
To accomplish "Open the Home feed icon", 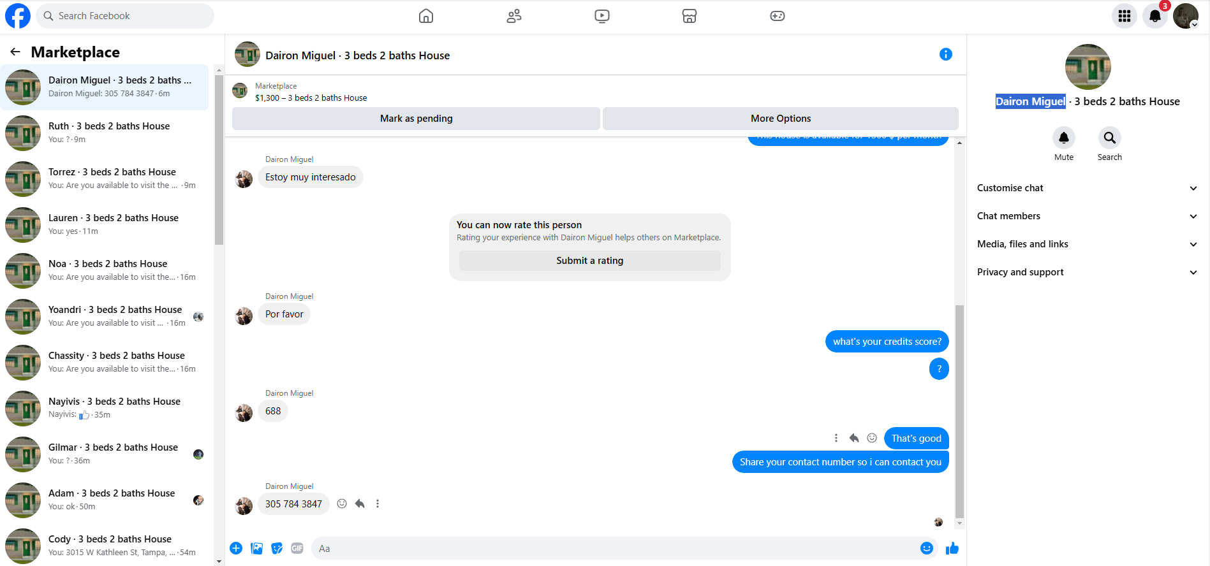I will tap(426, 16).
